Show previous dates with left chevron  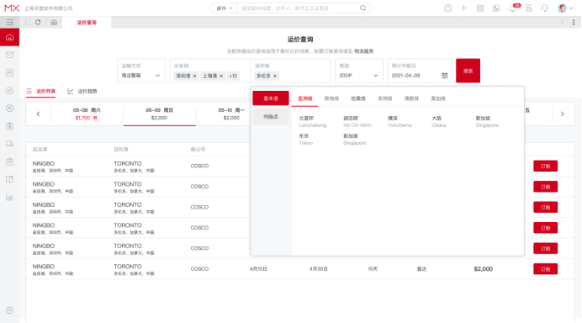click(38, 114)
